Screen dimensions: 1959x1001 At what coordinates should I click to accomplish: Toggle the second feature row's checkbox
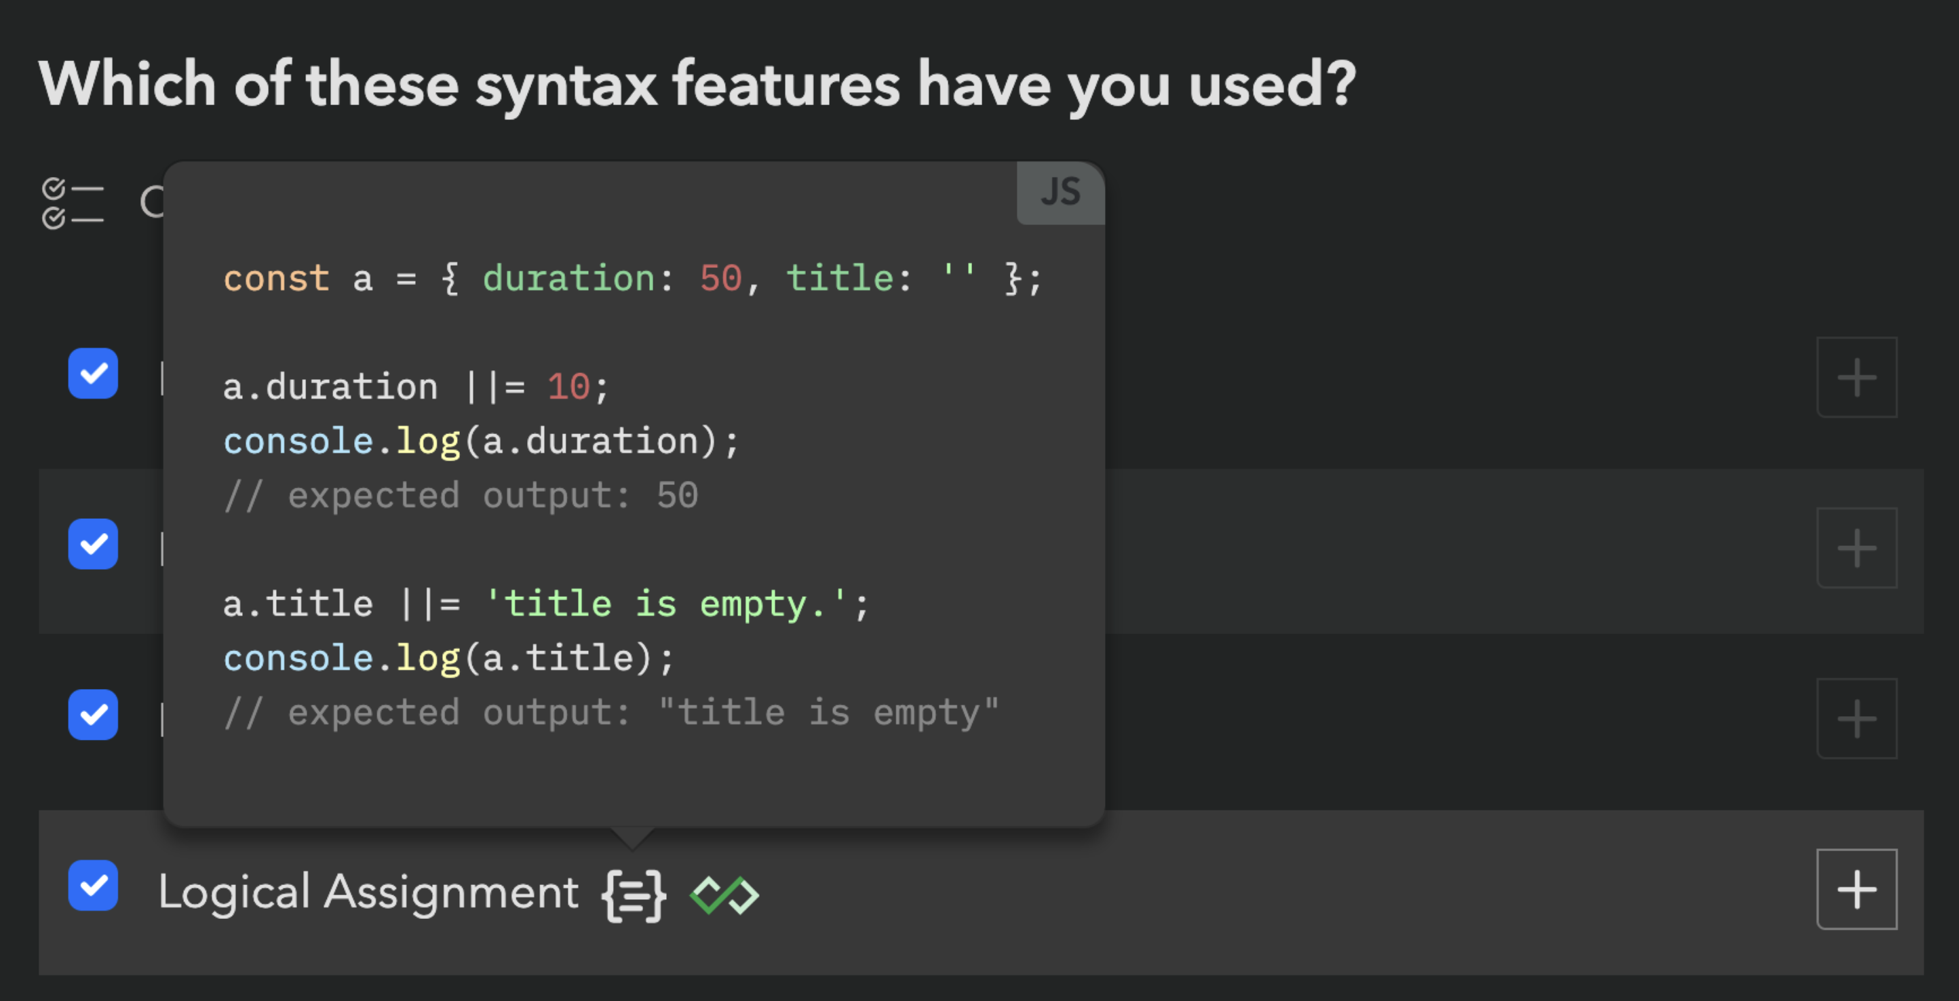coord(94,544)
